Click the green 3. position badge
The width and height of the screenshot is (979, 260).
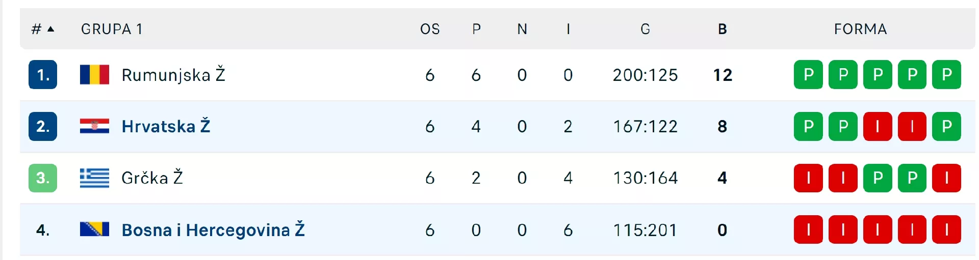coord(43,178)
